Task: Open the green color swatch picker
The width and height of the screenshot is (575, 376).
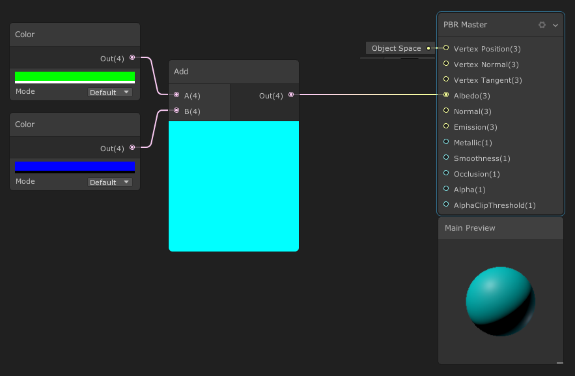Action: coord(74,76)
